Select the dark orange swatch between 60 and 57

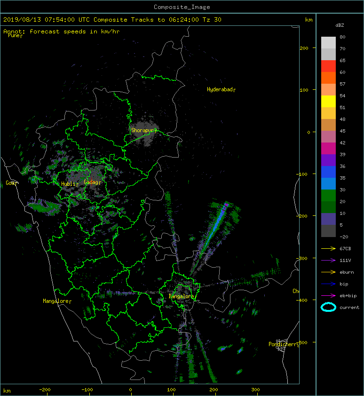(x=328, y=78)
